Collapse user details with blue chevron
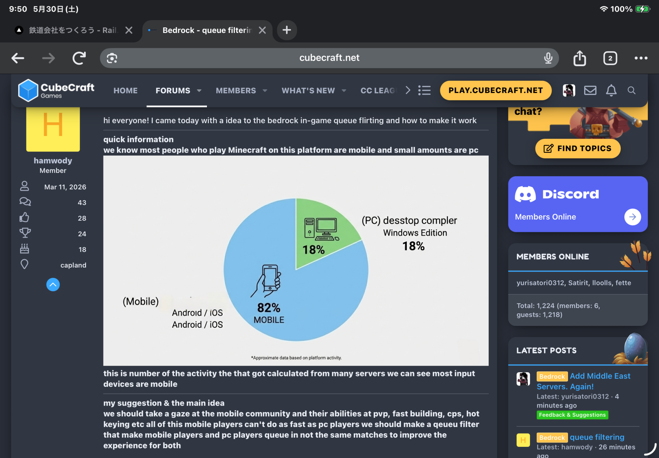The height and width of the screenshot is (458, 659). pyautogui.click(x=53, y=284)
